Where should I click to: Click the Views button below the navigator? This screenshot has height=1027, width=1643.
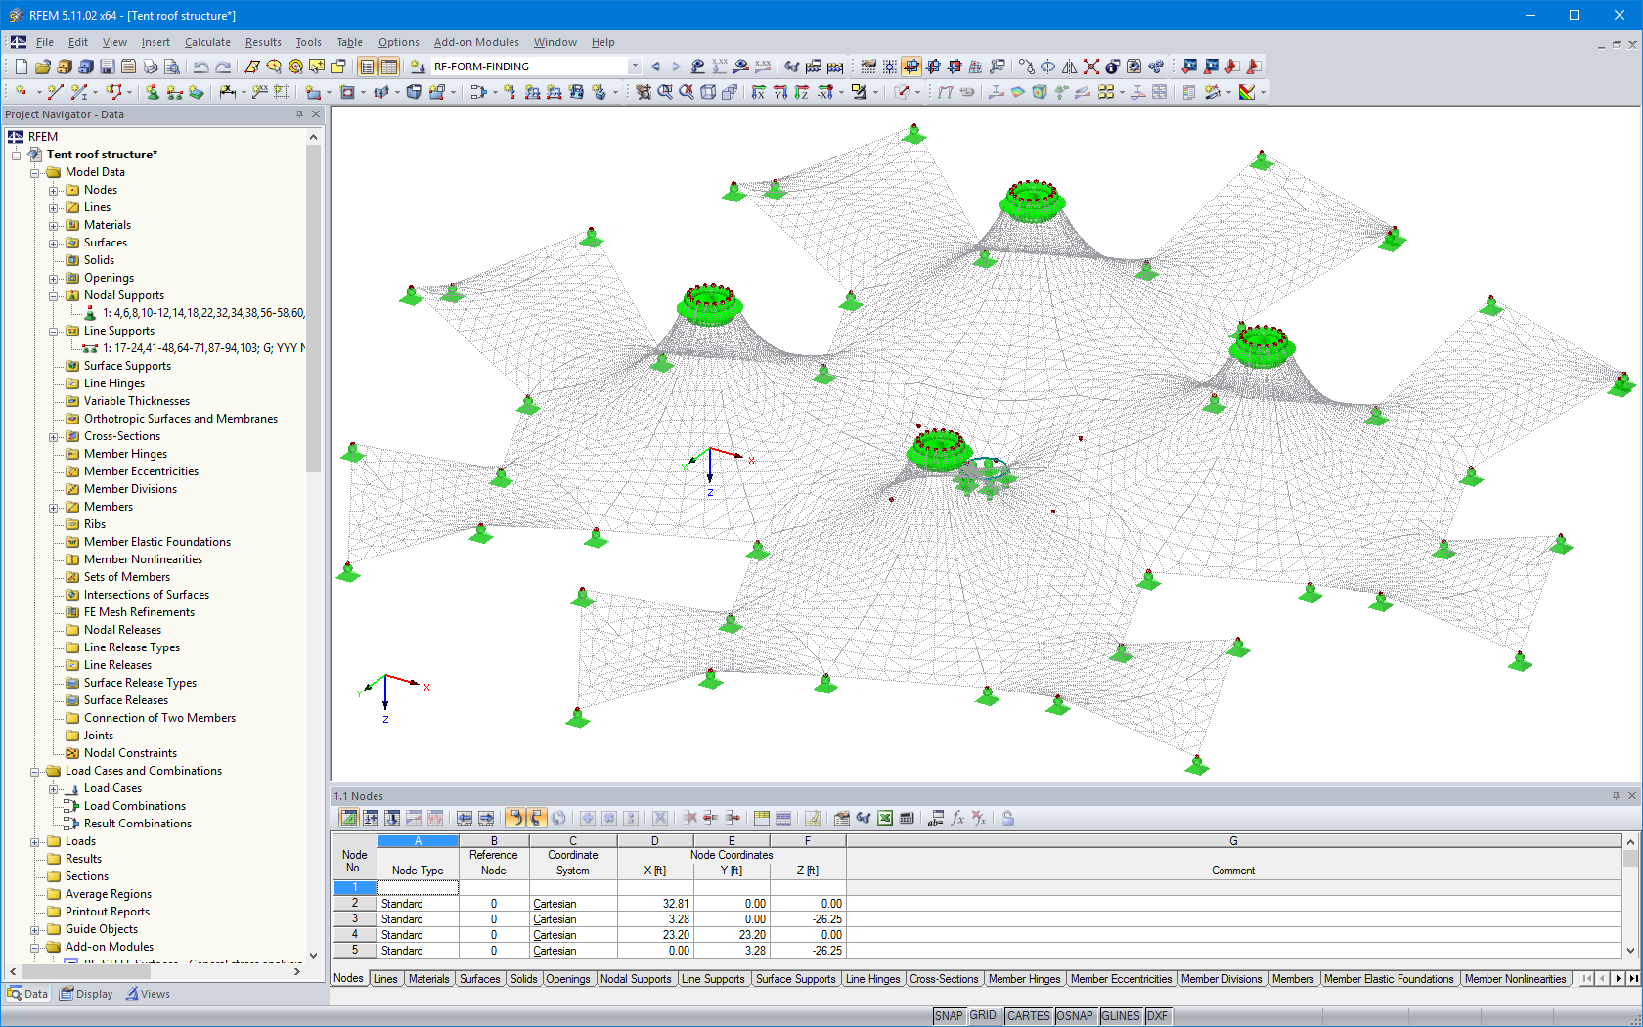point(149,993)
